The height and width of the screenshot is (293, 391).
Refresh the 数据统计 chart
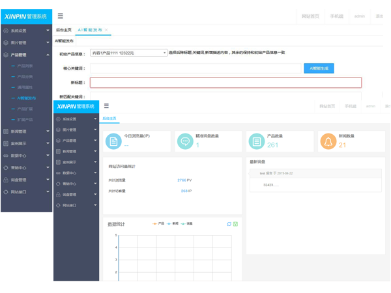[229, 224]
